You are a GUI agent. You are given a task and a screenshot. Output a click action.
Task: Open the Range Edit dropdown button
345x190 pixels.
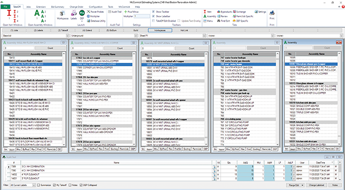point(295,185)
